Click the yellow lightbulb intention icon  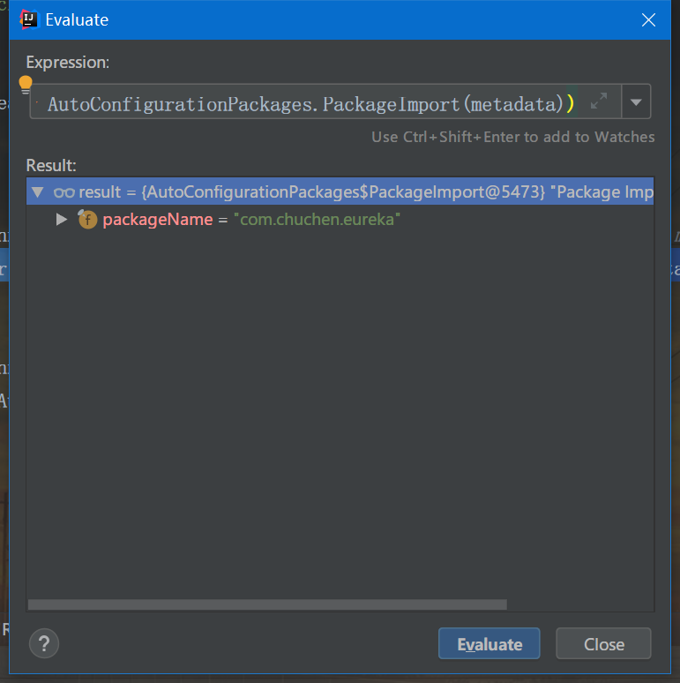point(26,86)
